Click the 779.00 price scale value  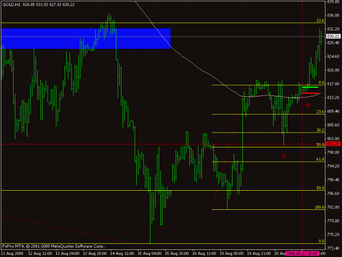point(333,221)
